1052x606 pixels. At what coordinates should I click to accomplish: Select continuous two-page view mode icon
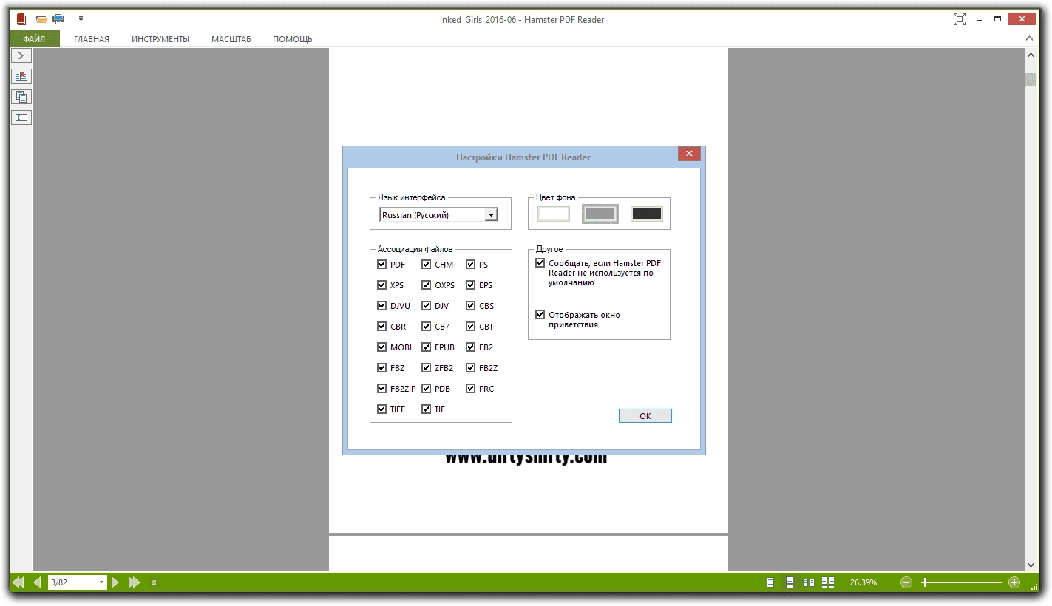click(828, 582)
